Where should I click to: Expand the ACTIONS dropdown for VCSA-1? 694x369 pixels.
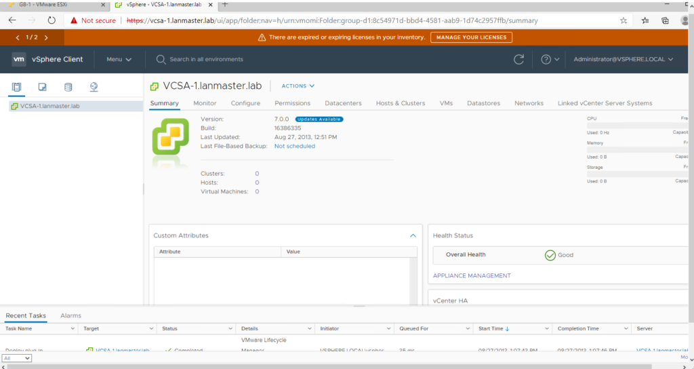[x=298, y=86]
